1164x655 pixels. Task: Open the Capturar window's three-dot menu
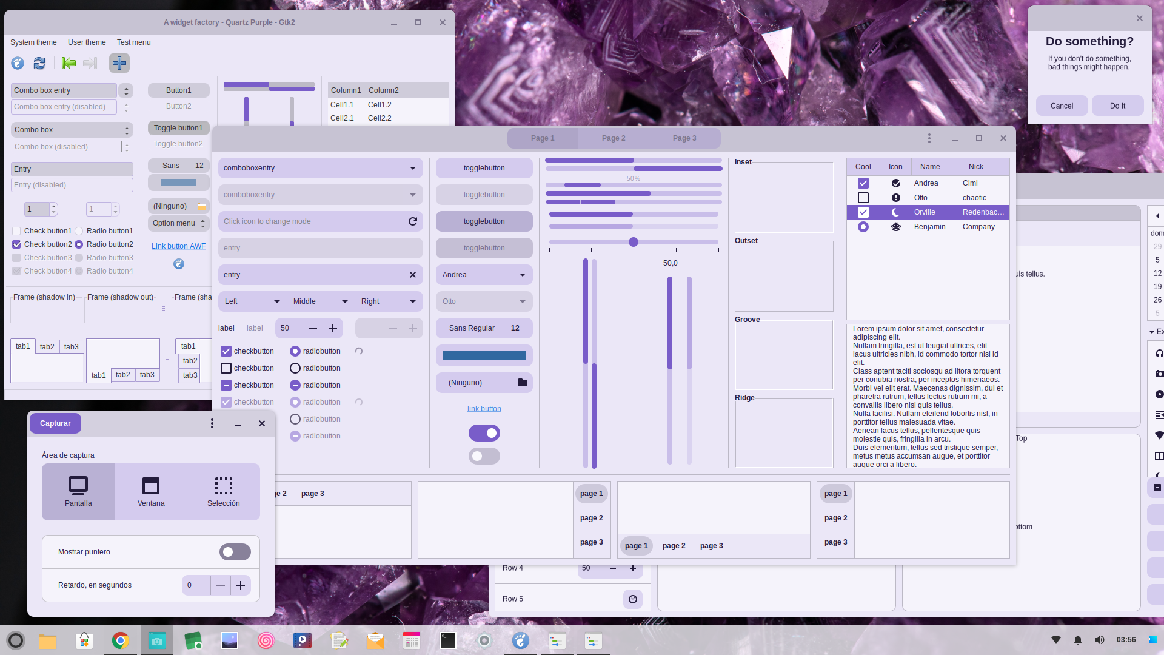[x=212, y=423]
